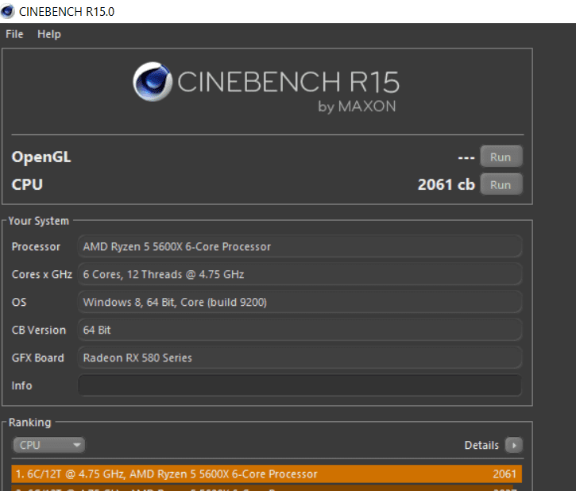Click the empty Info input field

coord(300,385)
